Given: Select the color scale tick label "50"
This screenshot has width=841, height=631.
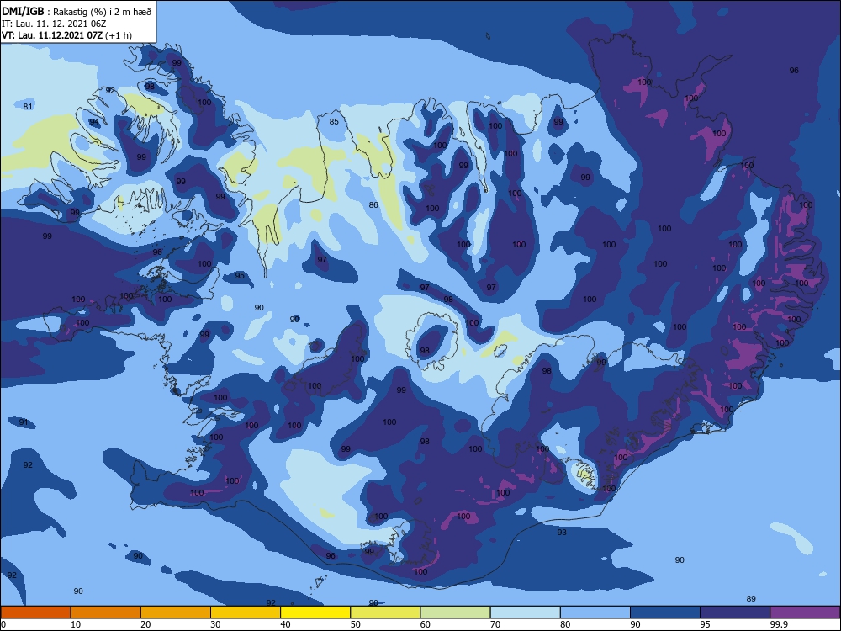Looking at the screenshot, I should [x=356, y=624].
